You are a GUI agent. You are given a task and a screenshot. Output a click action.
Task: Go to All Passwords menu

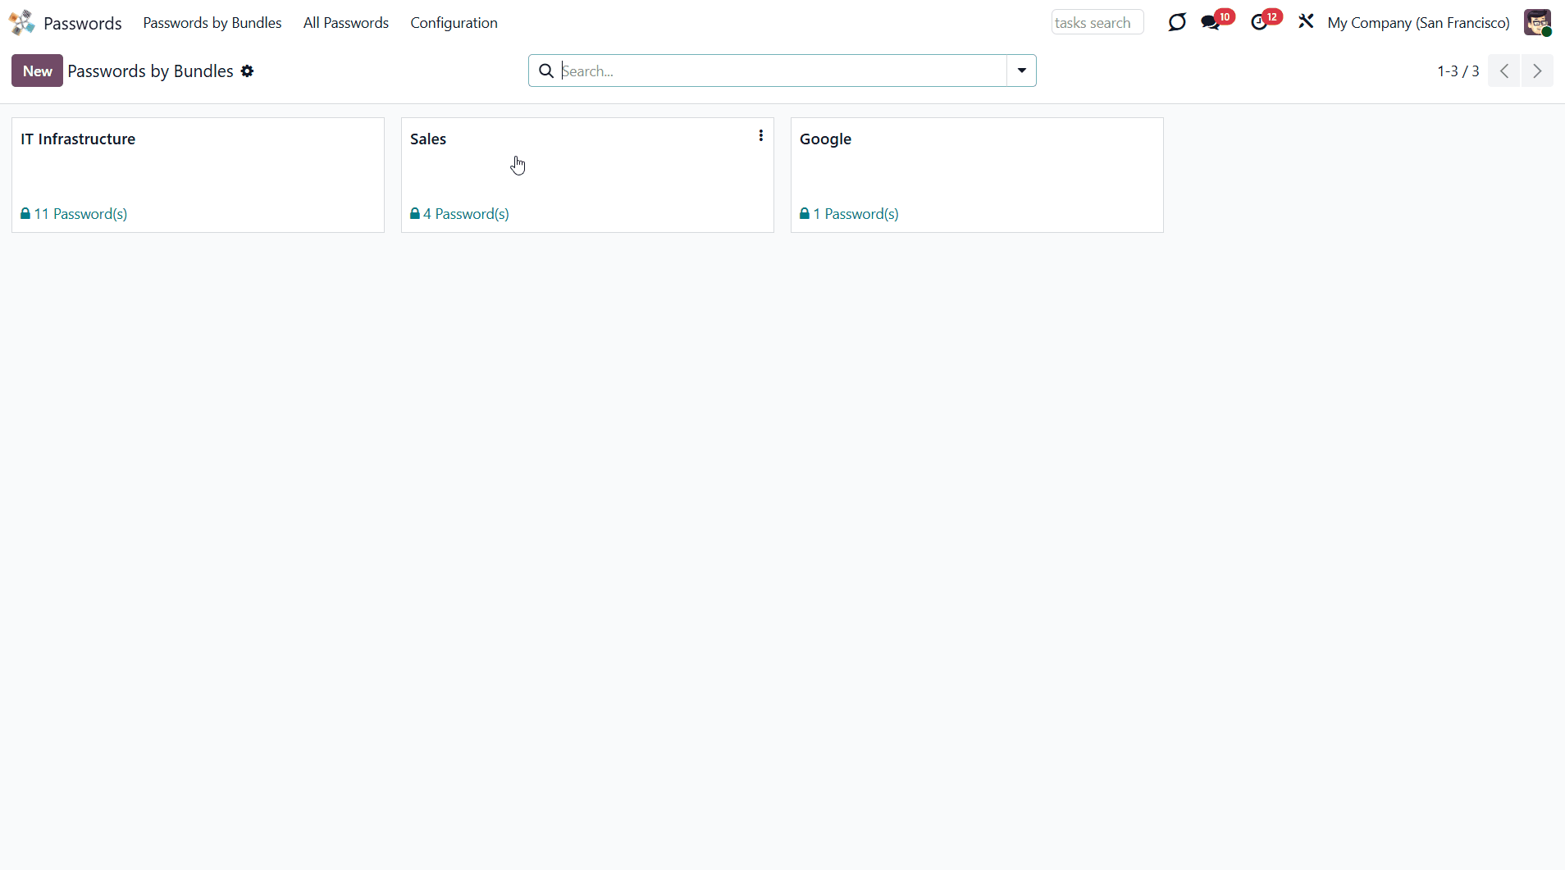tap(345, 23)
